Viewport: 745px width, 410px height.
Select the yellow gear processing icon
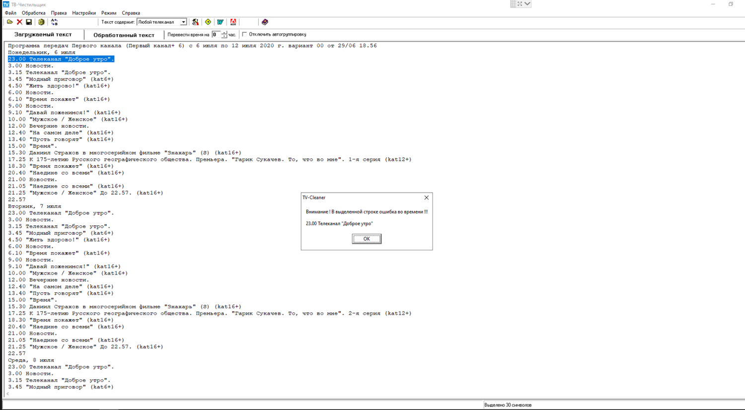(42, 22)
